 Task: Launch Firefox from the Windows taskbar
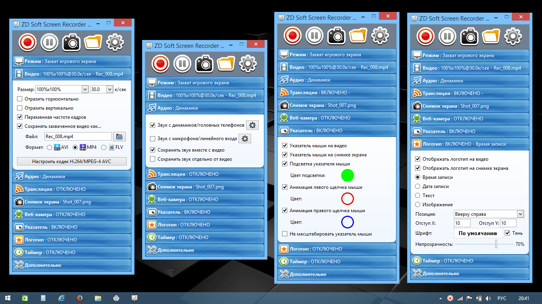point(80,298)
